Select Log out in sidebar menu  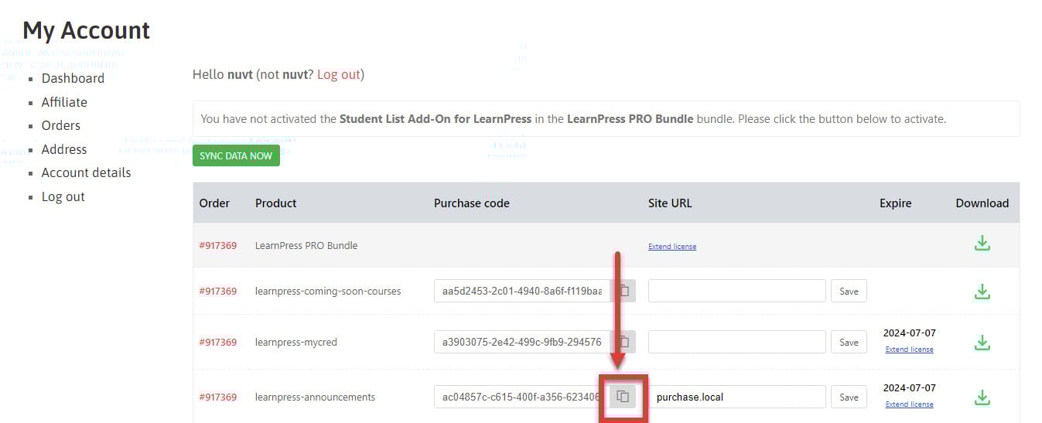click(x=63, y=196)
